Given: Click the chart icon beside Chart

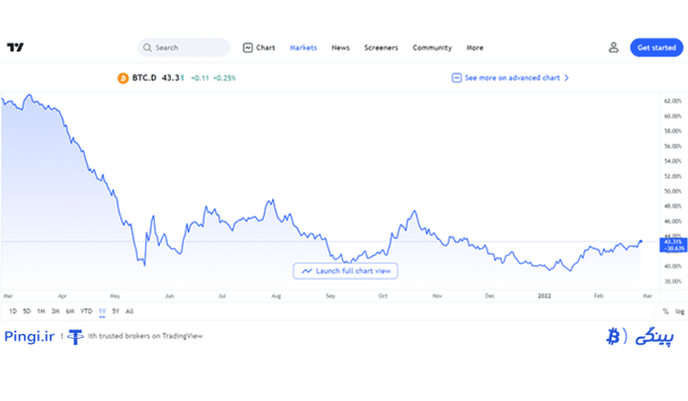Looking at the screenshot, I should coord(247,48).
